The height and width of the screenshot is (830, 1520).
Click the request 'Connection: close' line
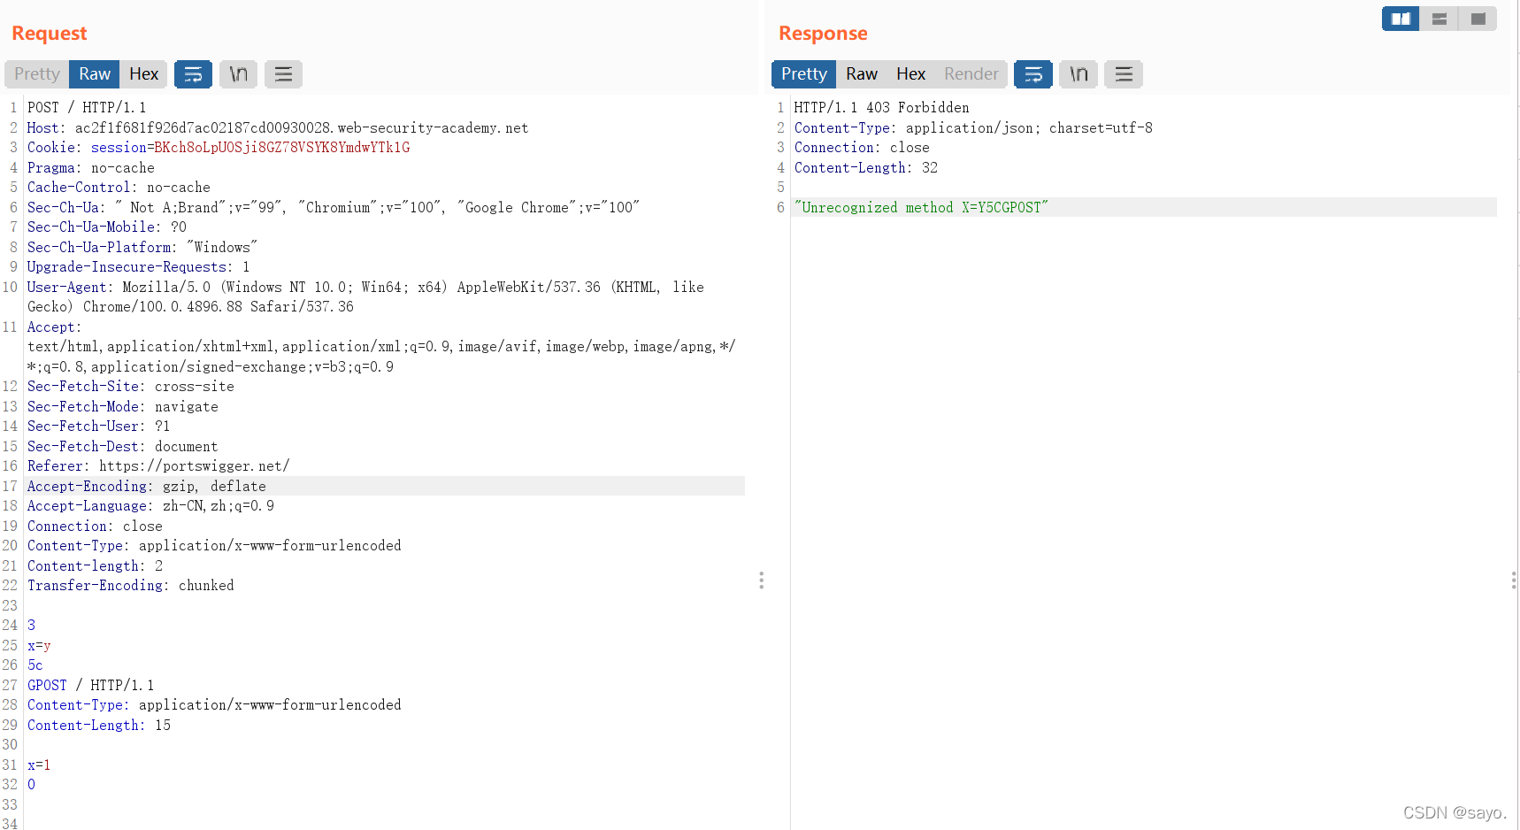point(95,526)
